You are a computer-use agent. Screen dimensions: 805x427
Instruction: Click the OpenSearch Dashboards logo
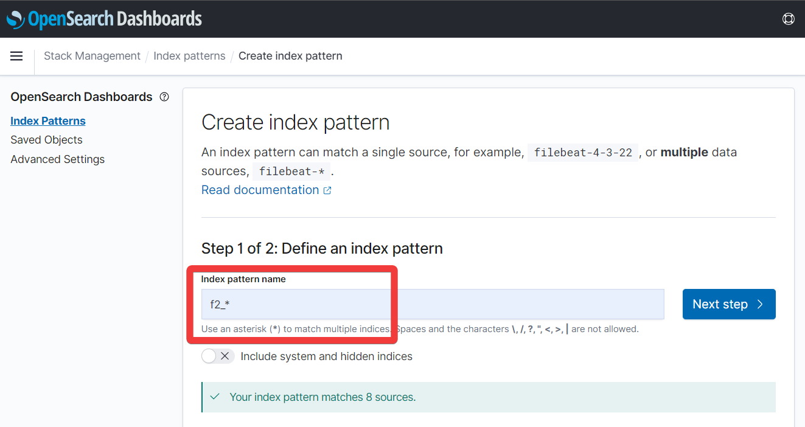(103, 19)
